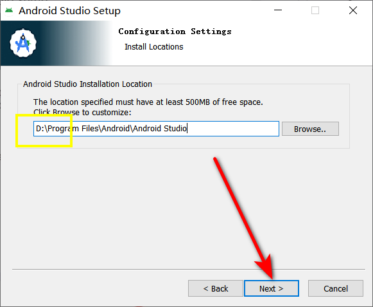Viewport: 373px width, 307px height.
Task: Click the '500MB of free space' notice
Action: pyautogui.click(x=148, y=102)
